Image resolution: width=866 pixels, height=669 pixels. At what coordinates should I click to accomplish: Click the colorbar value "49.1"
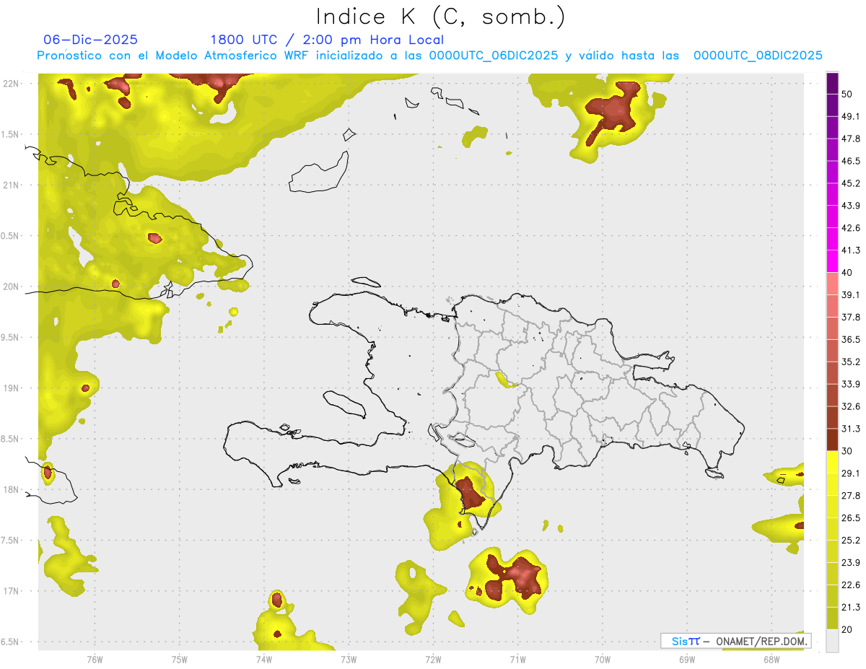point(851,116)
